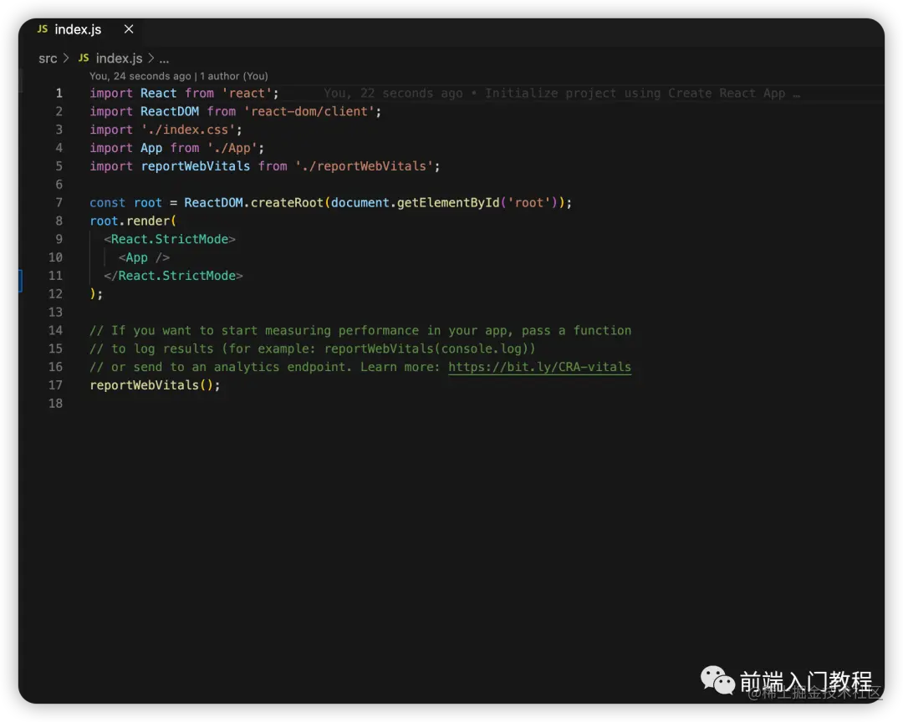Click root.render( on line 8

pos(133,221)
